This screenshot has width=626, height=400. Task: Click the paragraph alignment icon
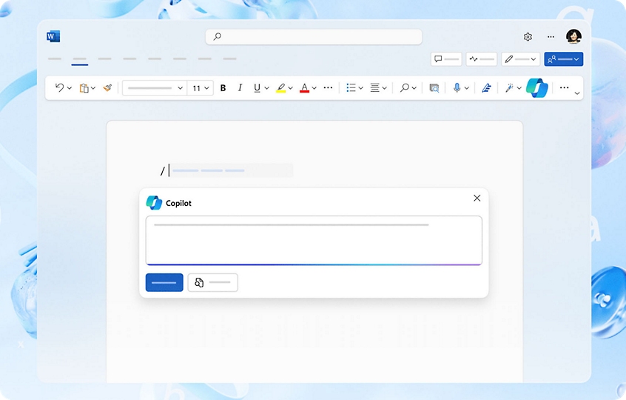374,87
